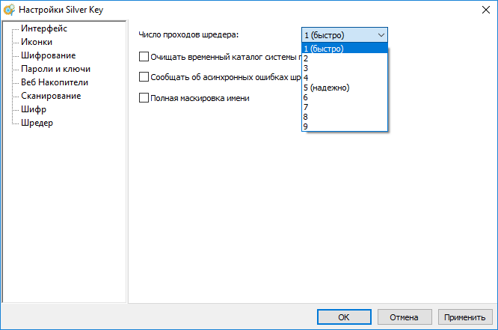
Task: Open the Интерфейс settings section
Action: click(x=44, y=28)
